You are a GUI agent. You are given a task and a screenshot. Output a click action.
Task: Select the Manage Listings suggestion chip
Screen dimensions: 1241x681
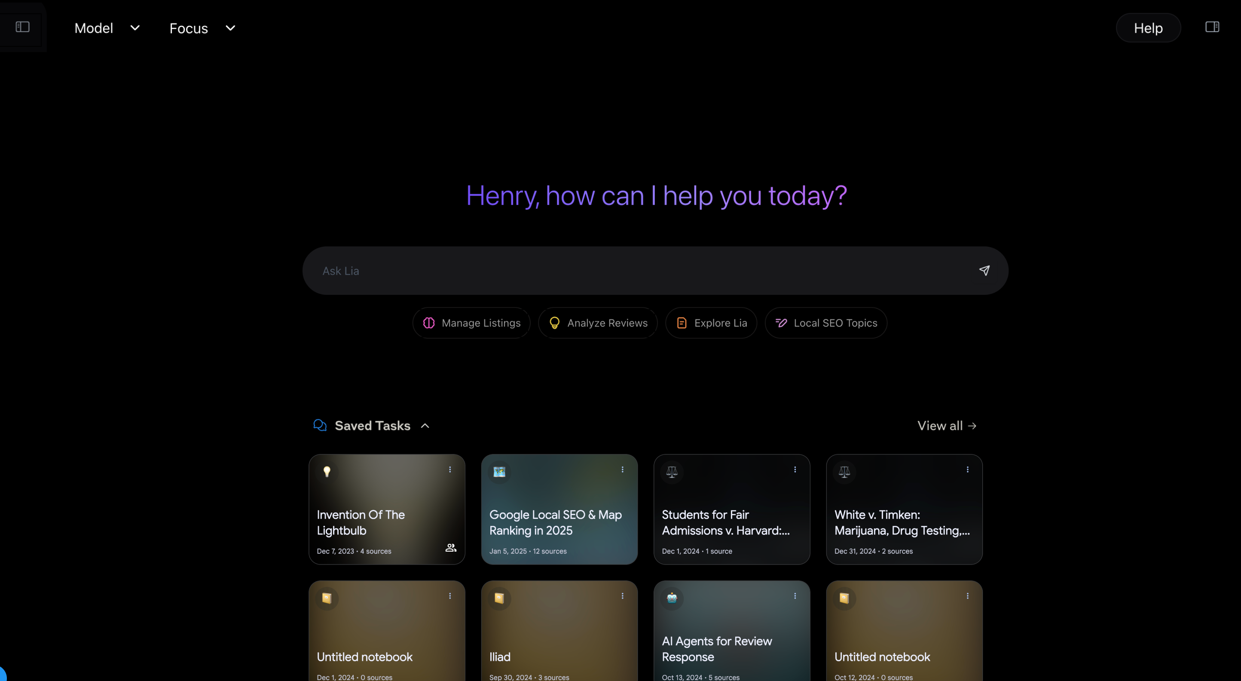pos(471,323)
